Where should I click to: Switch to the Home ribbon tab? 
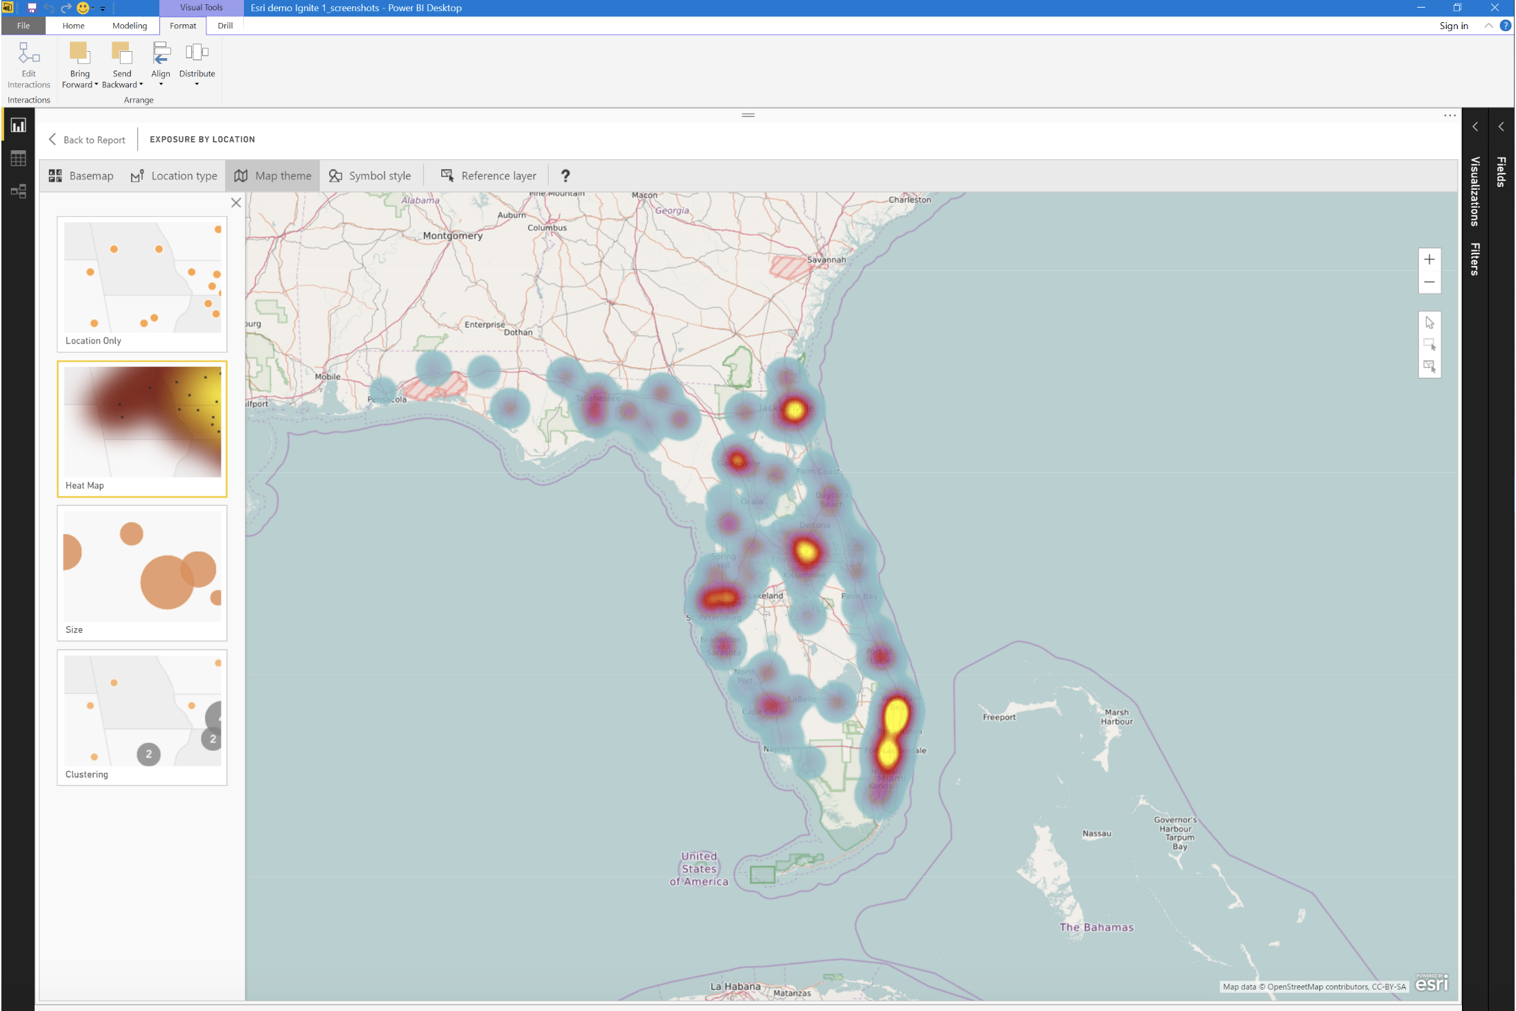73,26
